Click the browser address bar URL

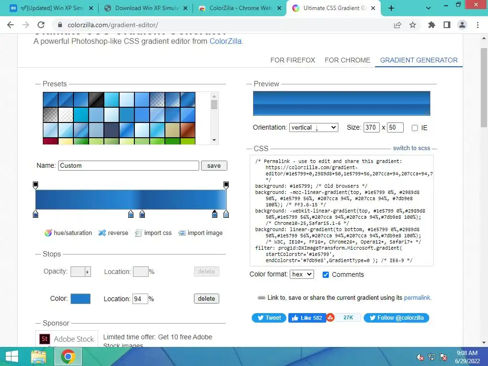[x=113, y=25]
